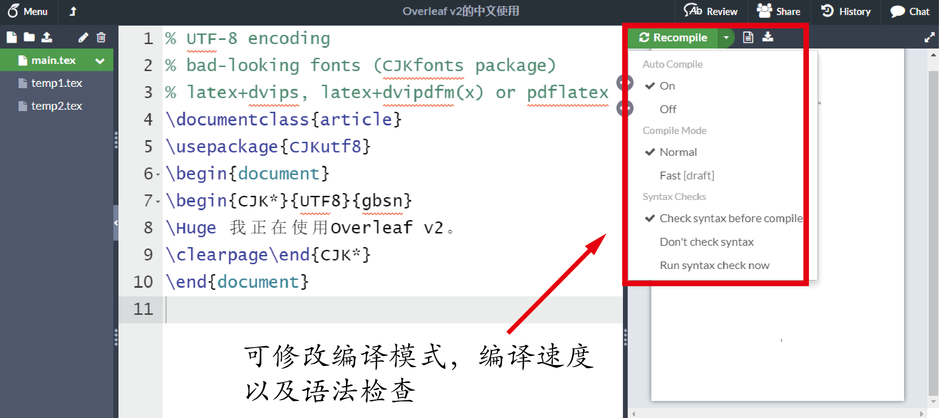Open temp1.tex from the file tree

[57, 83]
